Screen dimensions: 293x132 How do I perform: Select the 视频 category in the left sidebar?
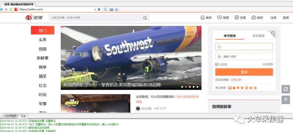[x=42, y=49]
